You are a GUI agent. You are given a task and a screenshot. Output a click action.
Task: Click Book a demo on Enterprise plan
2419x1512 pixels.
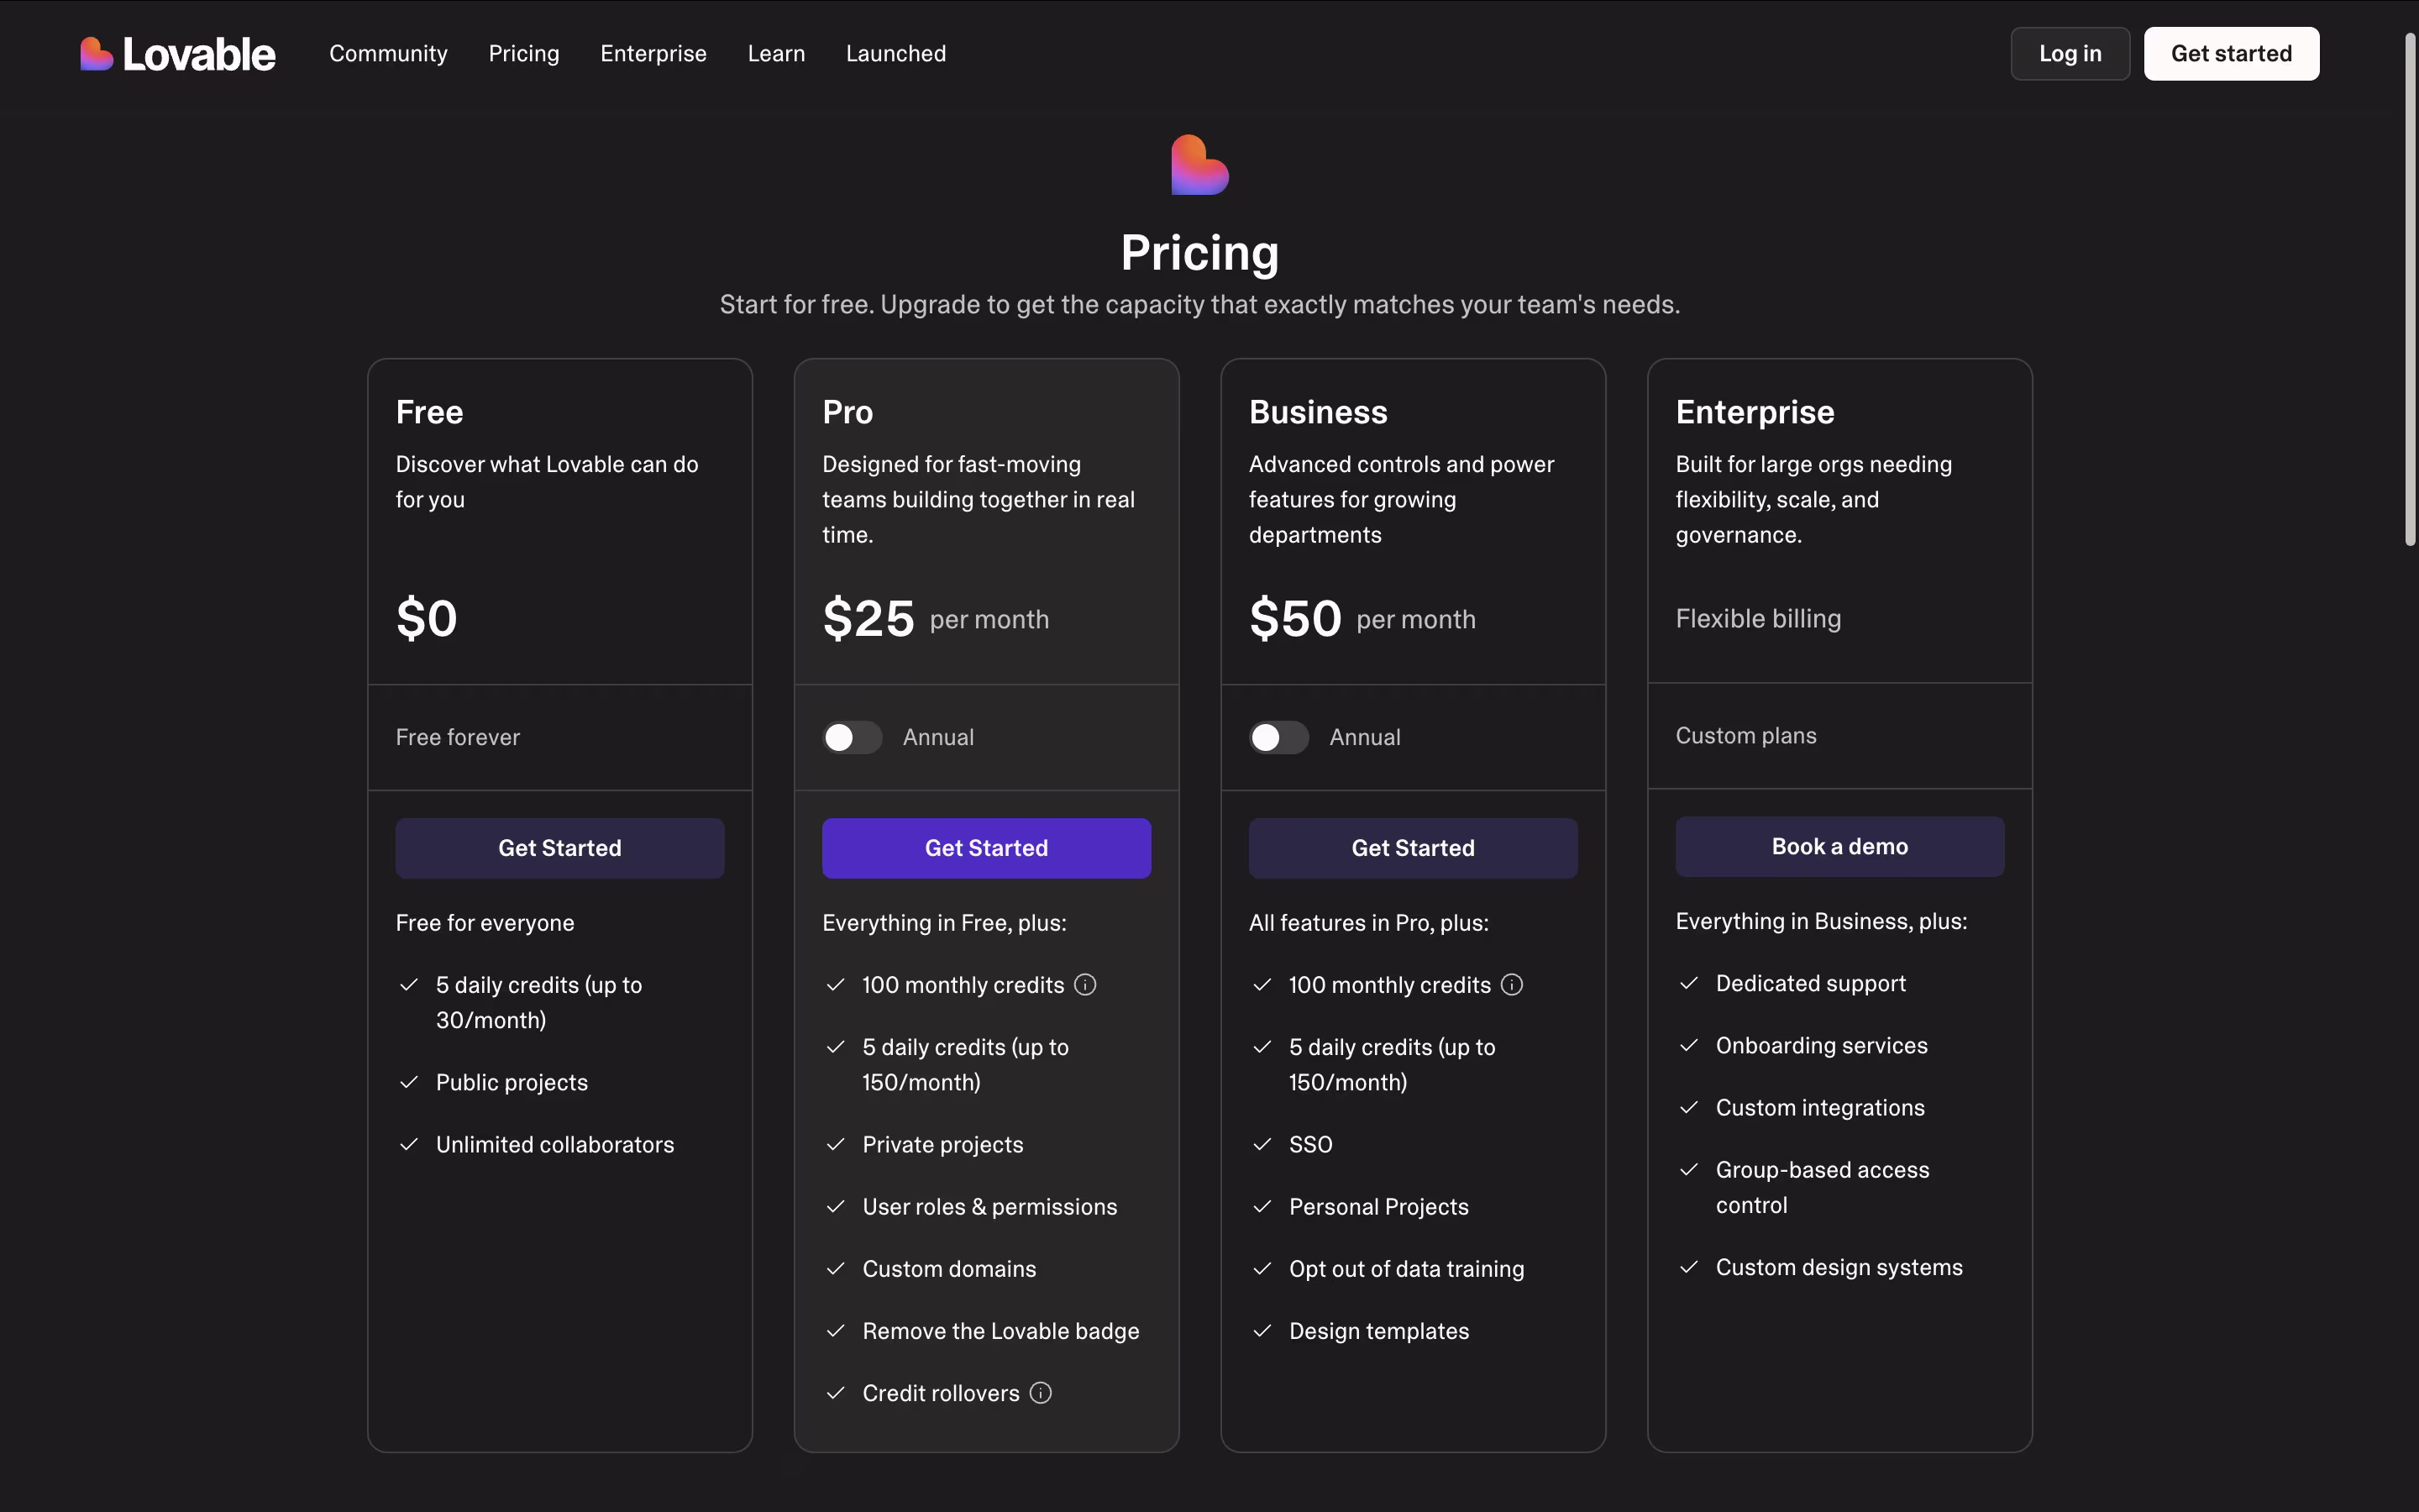coord(1839,846)
